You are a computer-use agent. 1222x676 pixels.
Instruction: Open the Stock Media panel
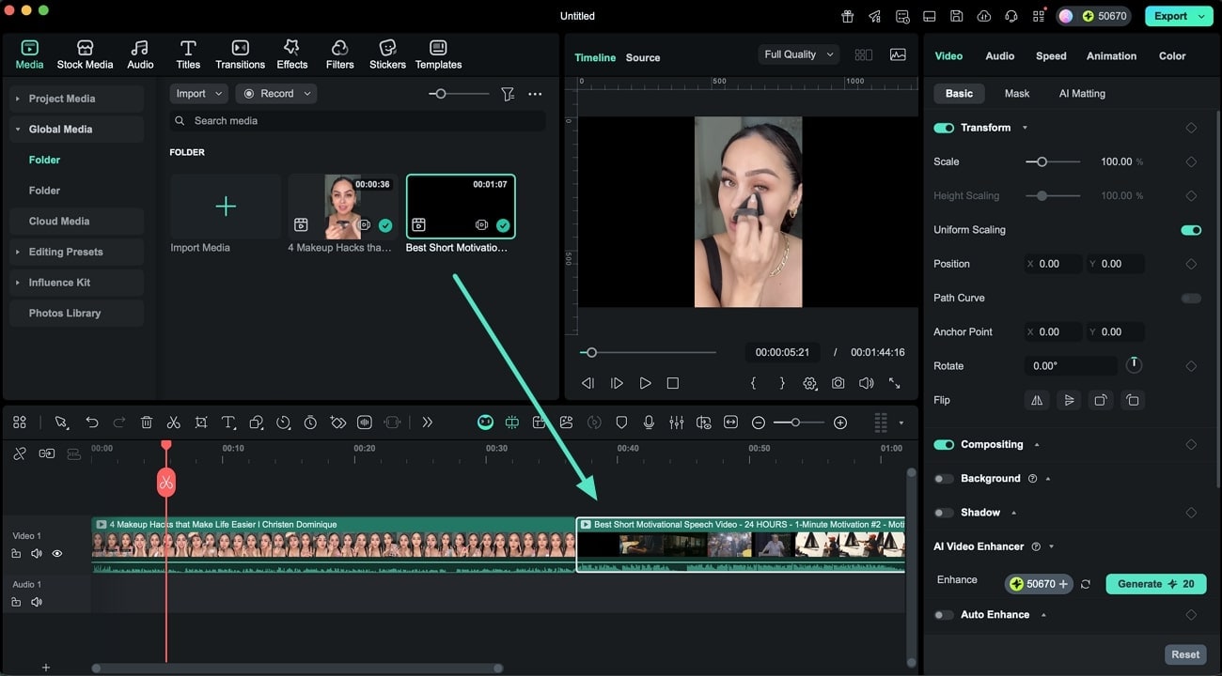coord(85,53)
